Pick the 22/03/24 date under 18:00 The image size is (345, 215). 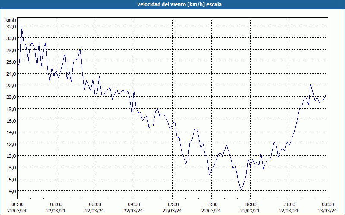pyautogui.click(x=250, y=211)
